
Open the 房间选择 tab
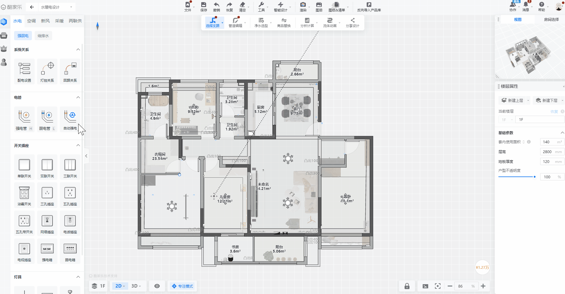[551, 19]
